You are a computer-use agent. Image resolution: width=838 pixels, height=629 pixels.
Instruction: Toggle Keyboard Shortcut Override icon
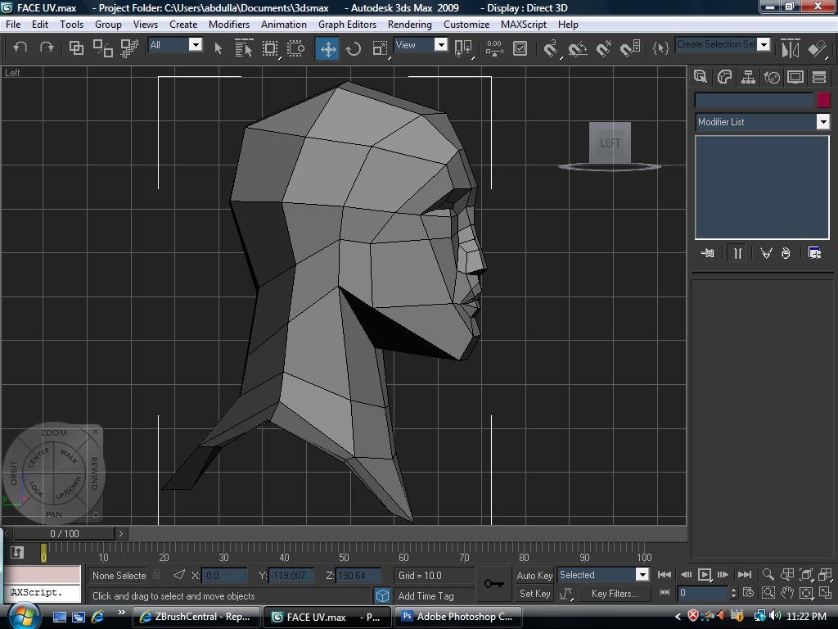click(x=520, y=48)
